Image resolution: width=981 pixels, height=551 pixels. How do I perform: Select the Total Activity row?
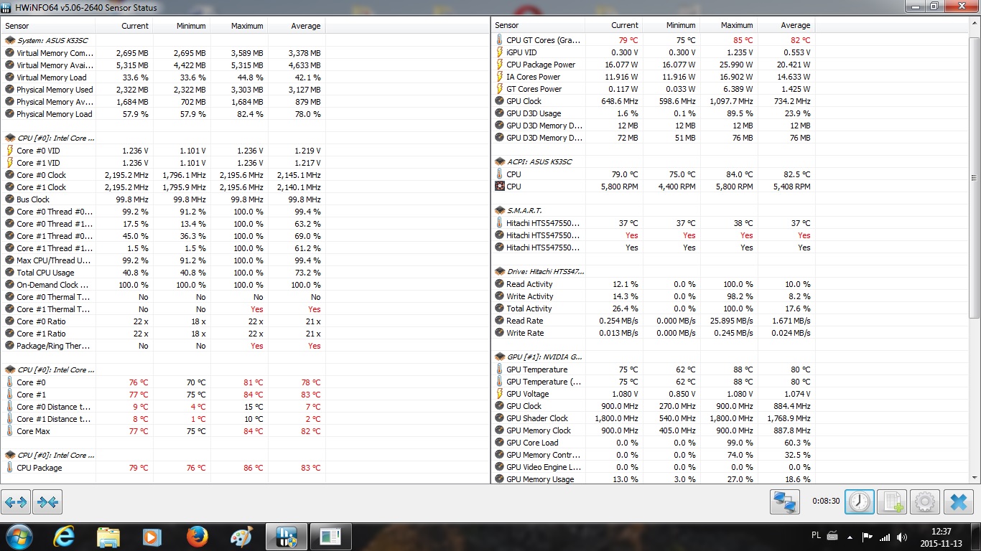click(654, 309)
